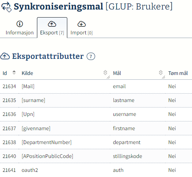The image size is (192, 177).
Task: Select the Eksport [7] tab label
Action: [52, 33]
